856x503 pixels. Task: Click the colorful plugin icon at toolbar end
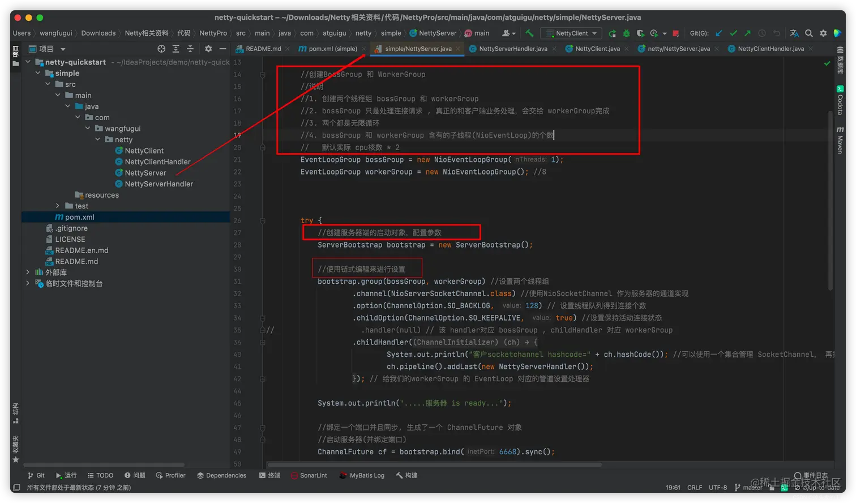[838, 33]
